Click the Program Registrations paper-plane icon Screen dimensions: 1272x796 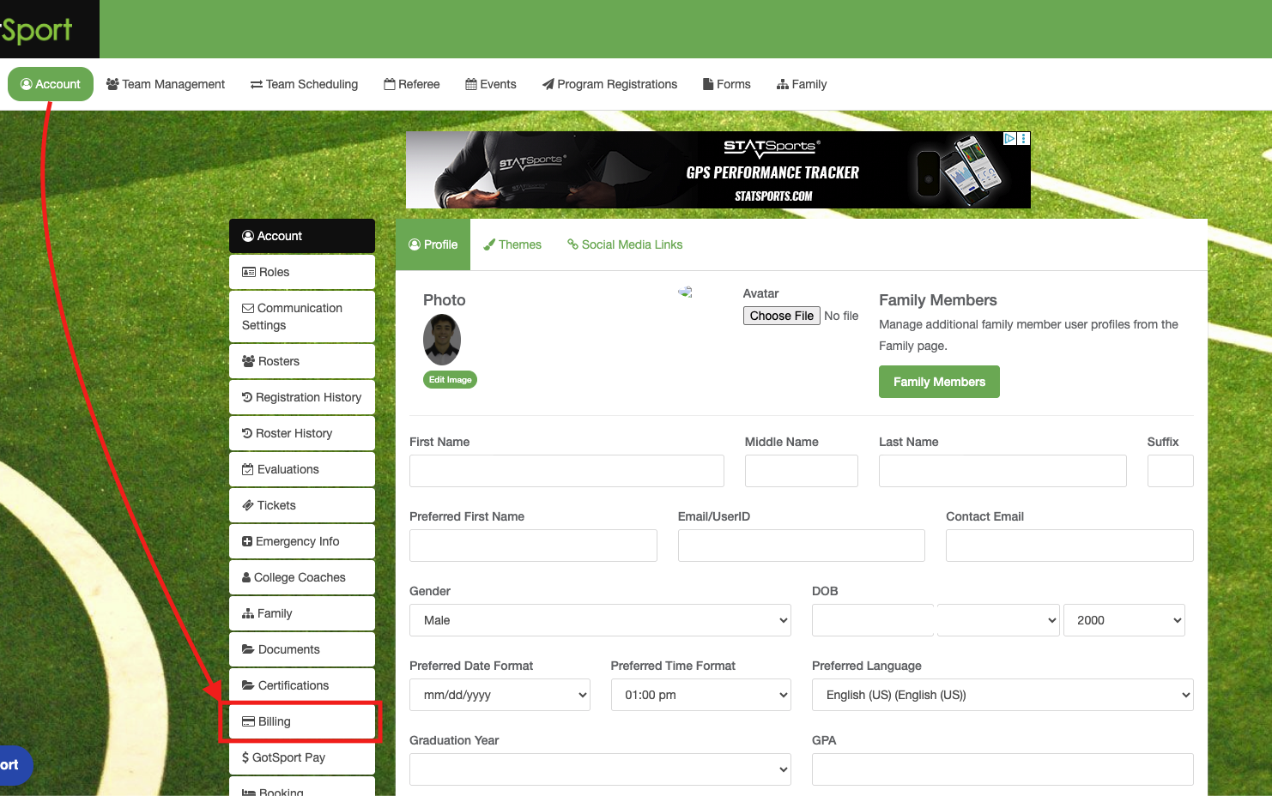point(548,84)
